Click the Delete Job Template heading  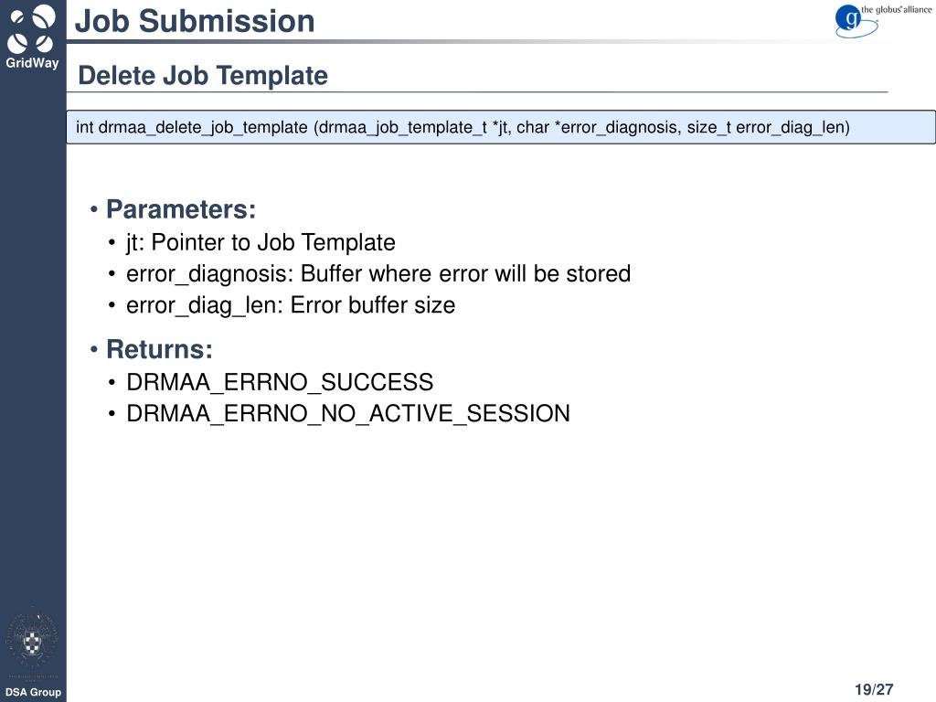pyautogui.click(x=203, y=76)
